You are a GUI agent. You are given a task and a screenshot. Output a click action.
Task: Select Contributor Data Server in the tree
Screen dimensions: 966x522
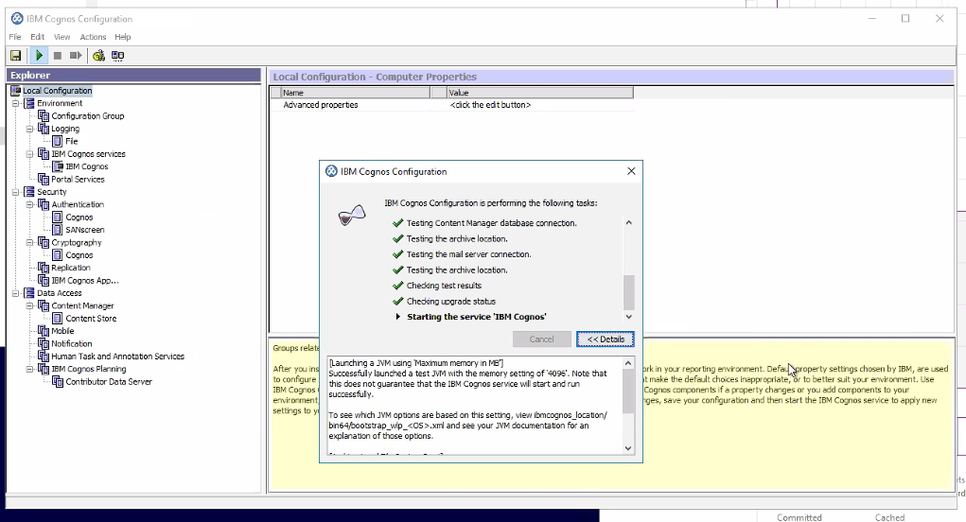pyautogui.click(x=108, y=382)
